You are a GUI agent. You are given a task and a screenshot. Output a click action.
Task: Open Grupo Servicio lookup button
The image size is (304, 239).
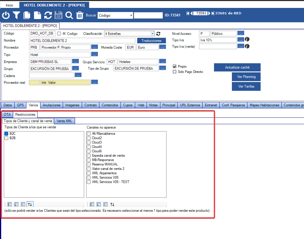point(162,62)
